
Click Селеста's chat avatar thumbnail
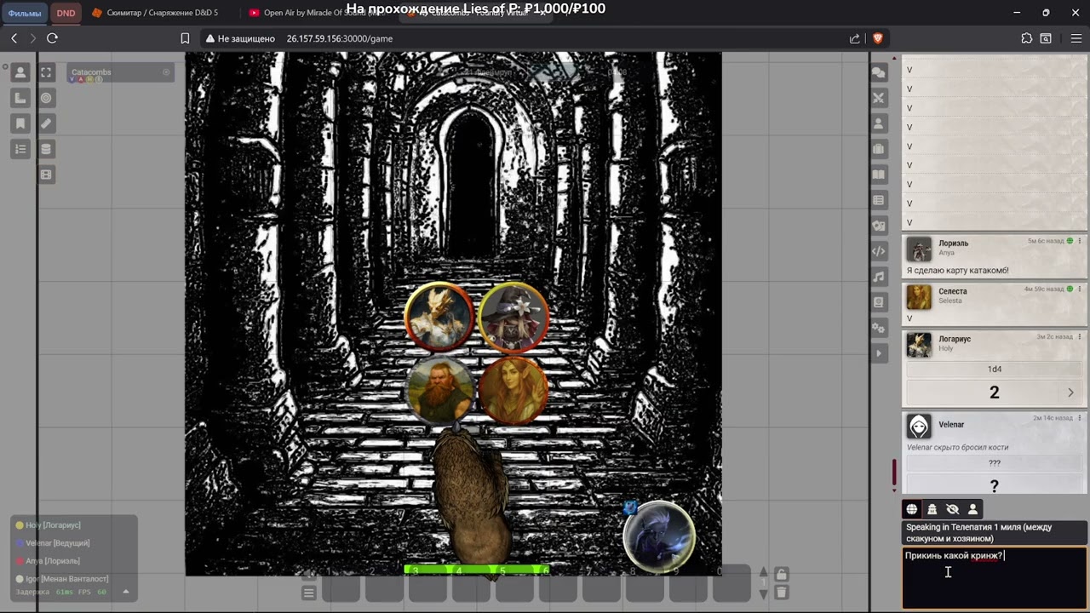(919, 297)
